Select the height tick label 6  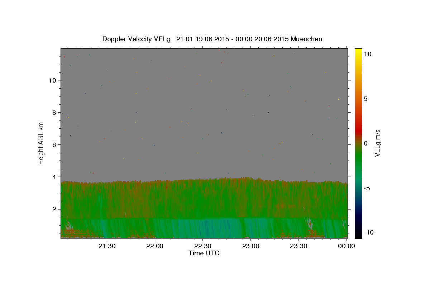pos(55,145)
